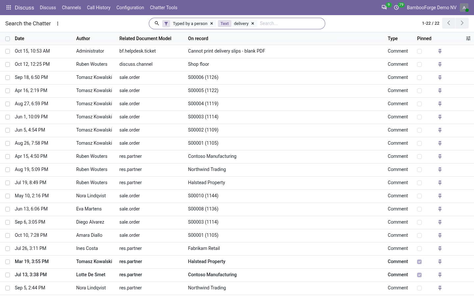
Task: Remove the 'delivery' text filter
Action: [253, 24]
